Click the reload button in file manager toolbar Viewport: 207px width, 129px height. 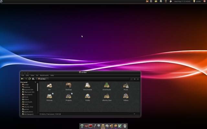[x=29, y=79]
